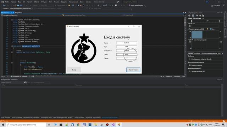Click the Выход button in login dialog

(74, 70)
